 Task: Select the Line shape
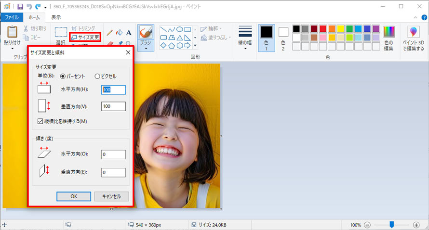[x=163, y=29]
